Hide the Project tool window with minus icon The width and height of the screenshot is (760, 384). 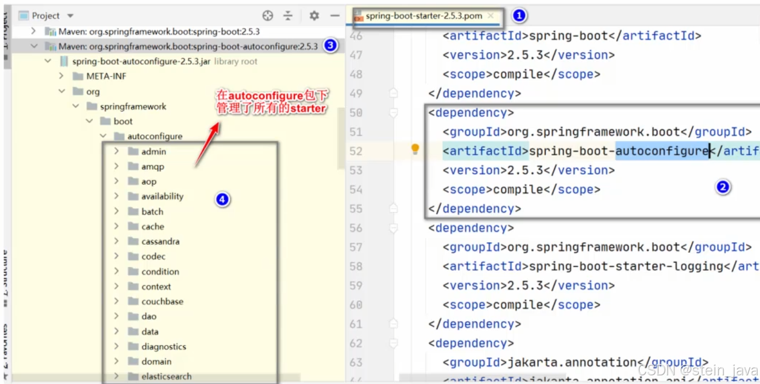335,16
